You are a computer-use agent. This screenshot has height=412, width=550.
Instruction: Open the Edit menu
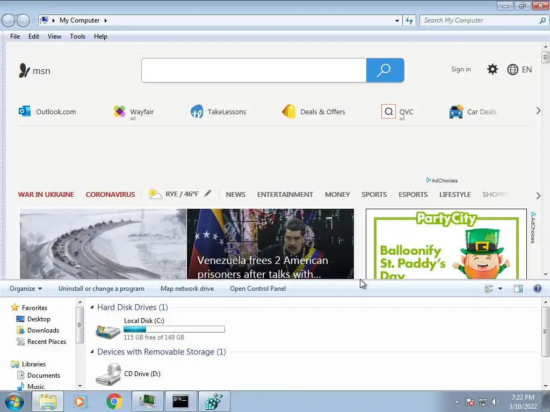pos(34,36)
